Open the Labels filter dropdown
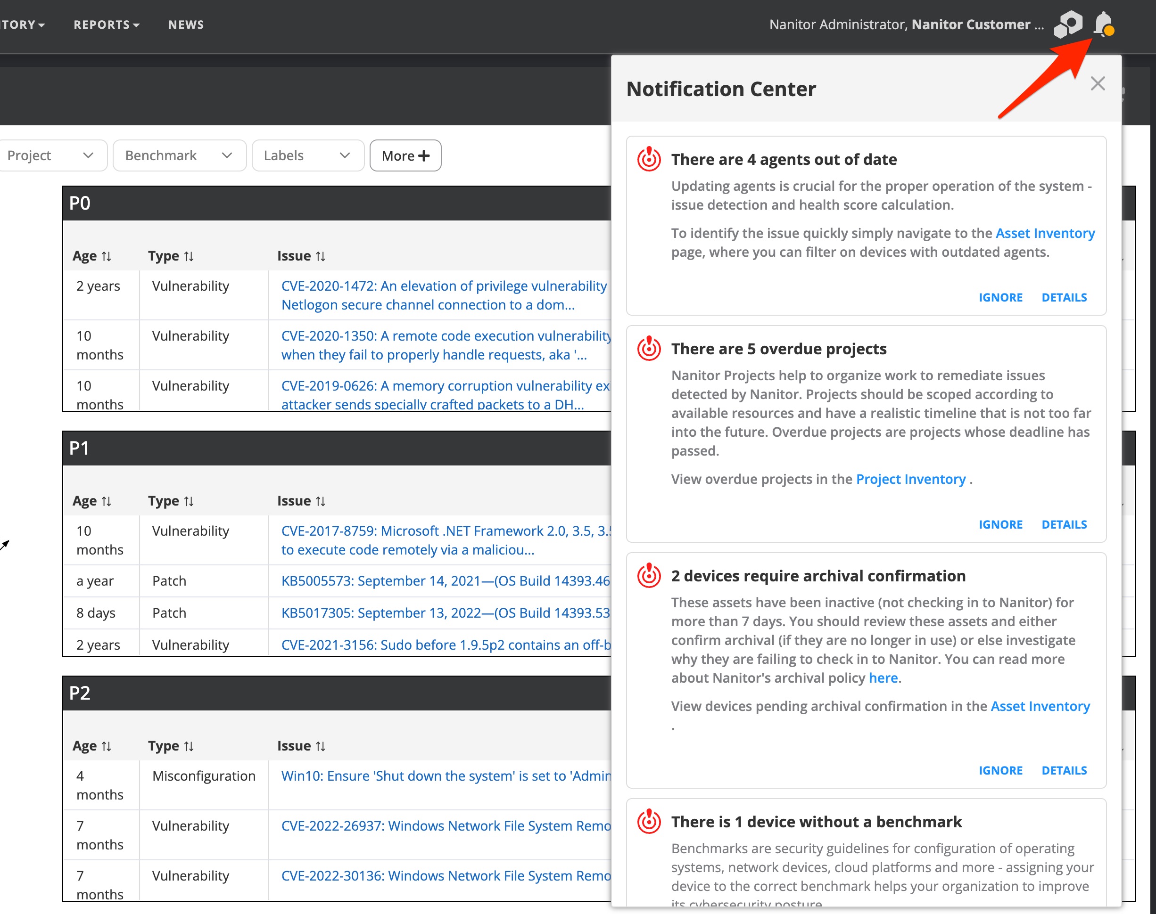Screen dimensions: 1156x914 (308, 156)
